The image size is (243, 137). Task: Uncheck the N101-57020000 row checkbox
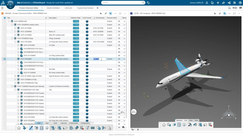point(5,59)
